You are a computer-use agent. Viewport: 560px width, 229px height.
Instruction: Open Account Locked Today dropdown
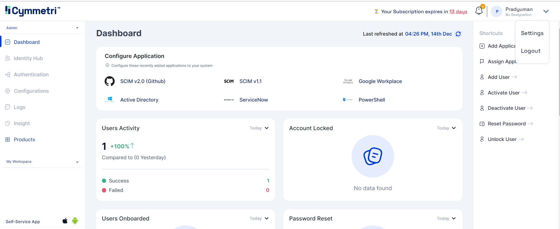446,128
